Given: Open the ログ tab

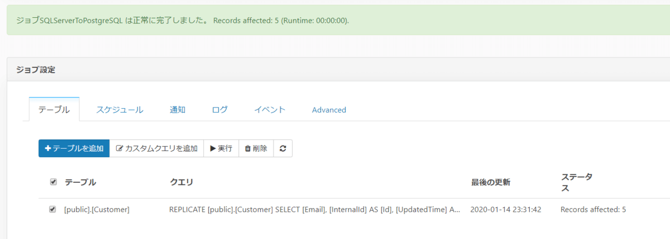Looking at the screenshot, I should pos(220,110).
